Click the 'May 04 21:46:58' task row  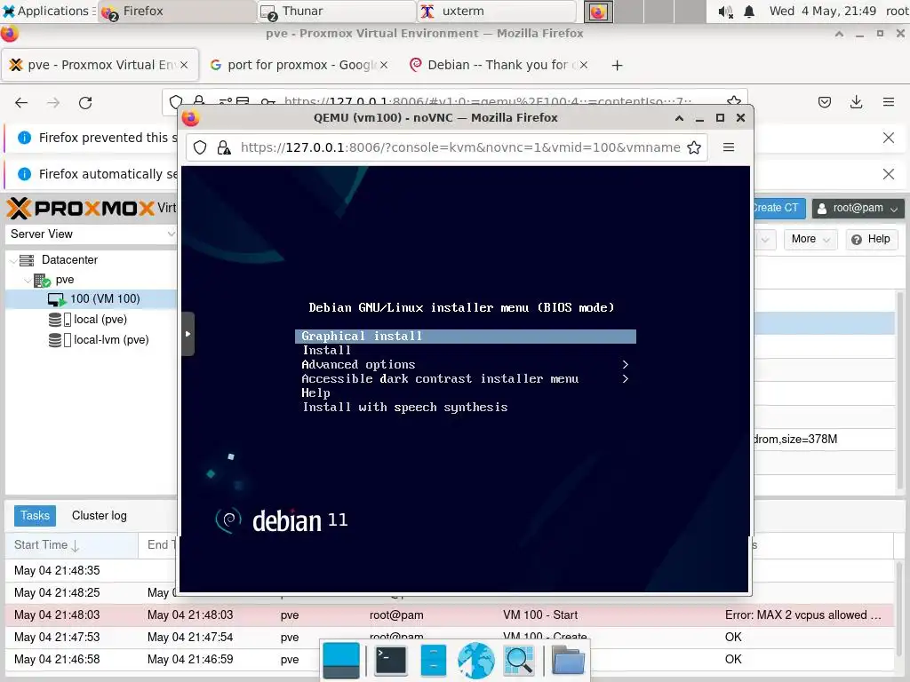click(450, 660)
